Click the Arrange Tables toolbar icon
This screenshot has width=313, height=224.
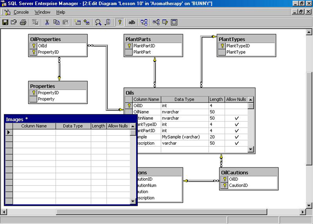(x=144, y=22)
